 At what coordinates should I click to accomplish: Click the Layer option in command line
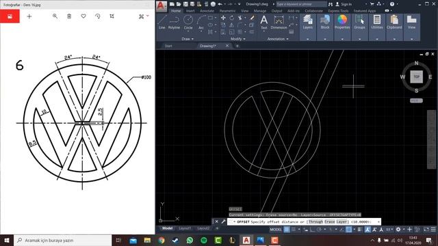(342, 221)
